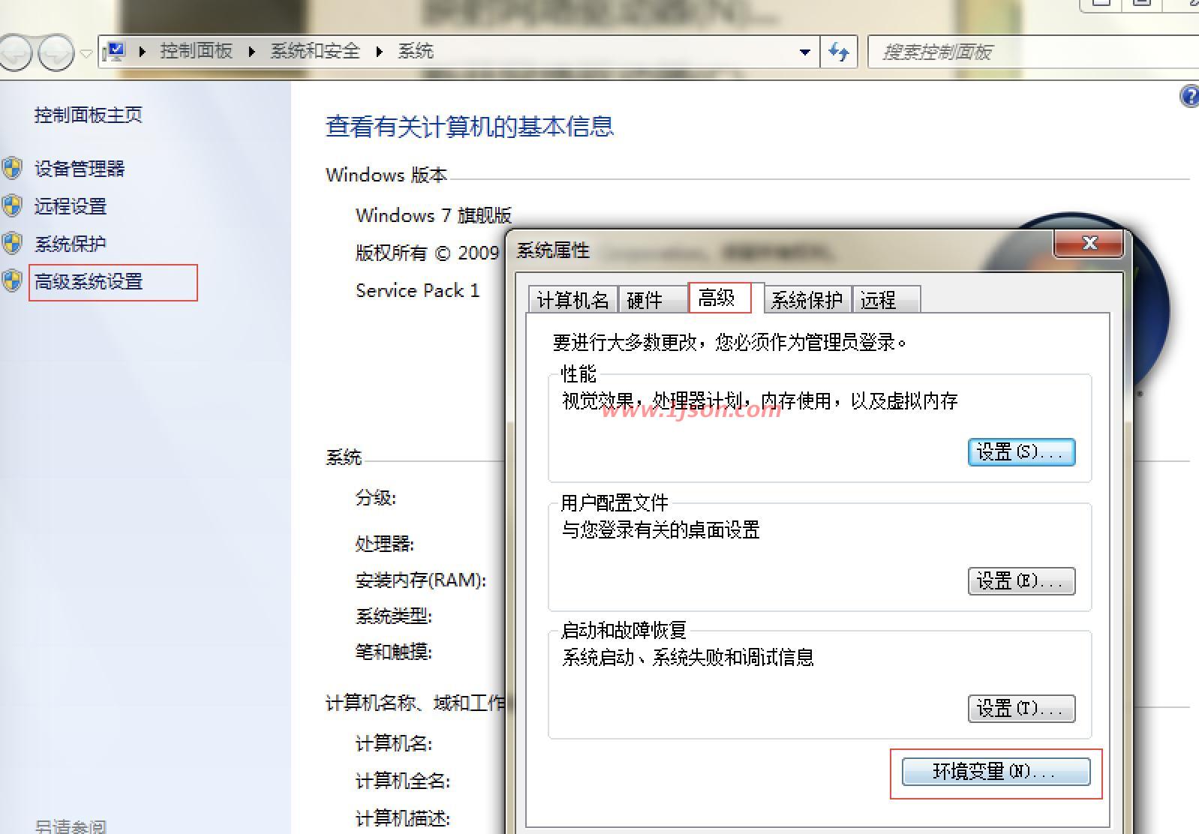Screen dimensions: 1199x834
Task: Select the 控制面板 breadcrumb
Action: 196,51
